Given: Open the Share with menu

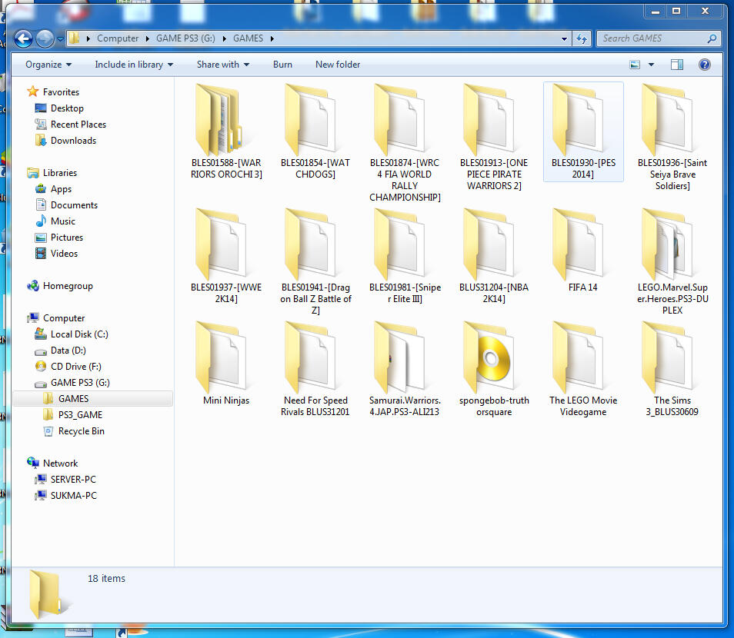Looking at the screenshot, I should point(223,65).
